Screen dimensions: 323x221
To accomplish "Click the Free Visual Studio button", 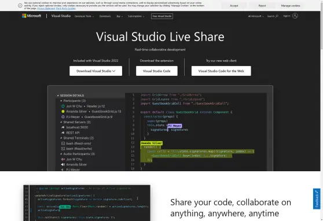I will pyautogui.click(x=162, y=16).
